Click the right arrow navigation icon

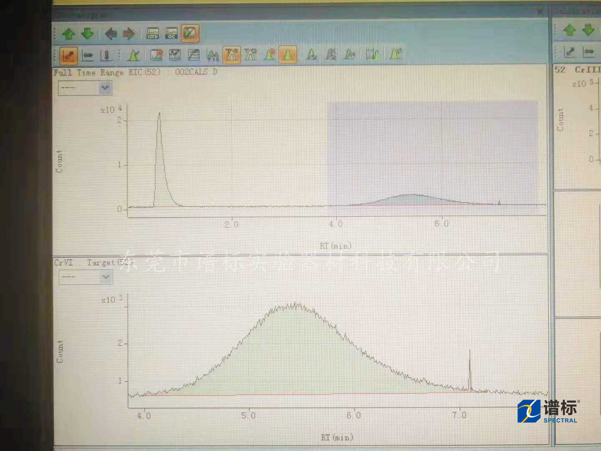point(129,33)
